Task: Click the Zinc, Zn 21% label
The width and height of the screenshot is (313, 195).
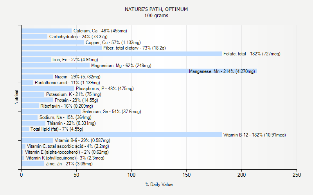Action: 69,164
